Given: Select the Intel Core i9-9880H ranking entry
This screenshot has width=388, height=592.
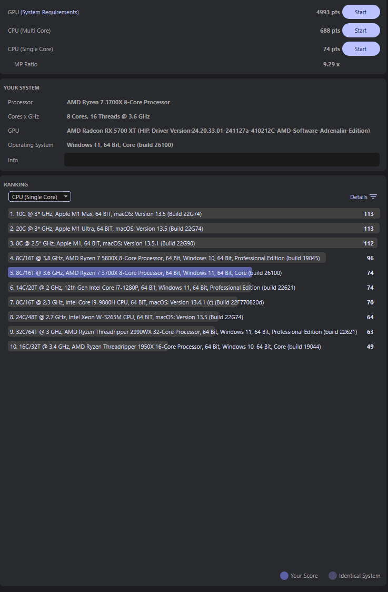Looking at the screenshot, I should pos(194,302).
